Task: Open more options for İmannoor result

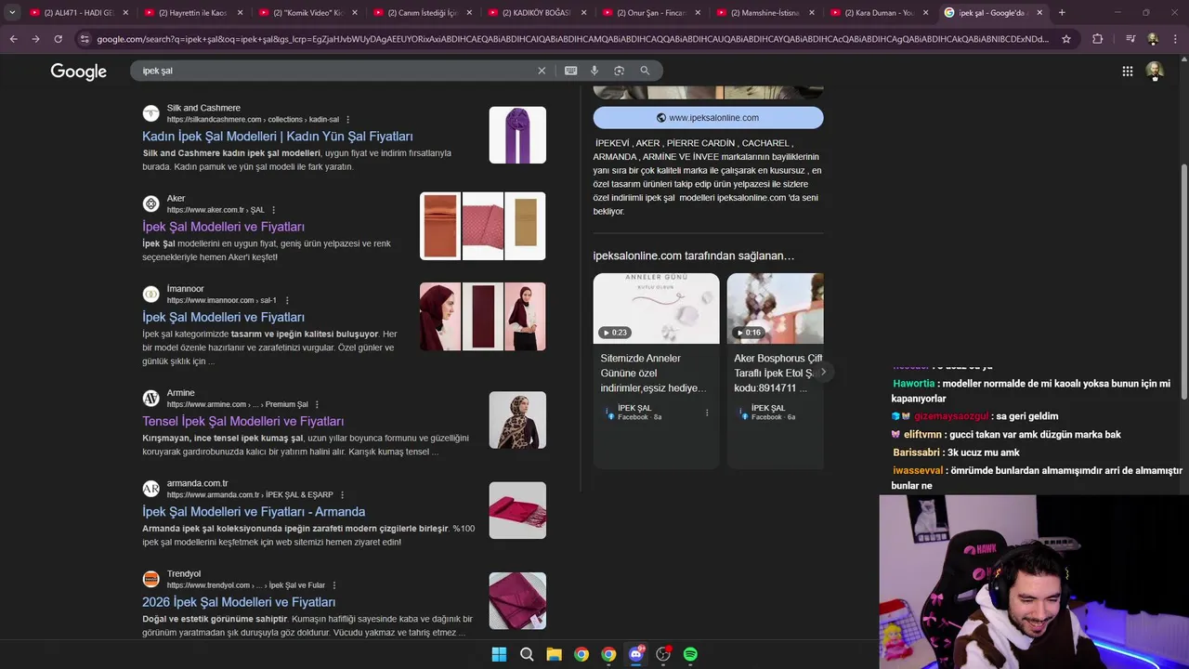Action: [287, 300]
